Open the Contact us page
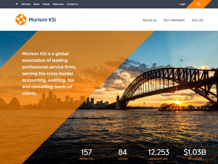 72,4
